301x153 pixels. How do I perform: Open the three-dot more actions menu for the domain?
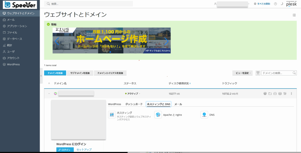(291, 94)
